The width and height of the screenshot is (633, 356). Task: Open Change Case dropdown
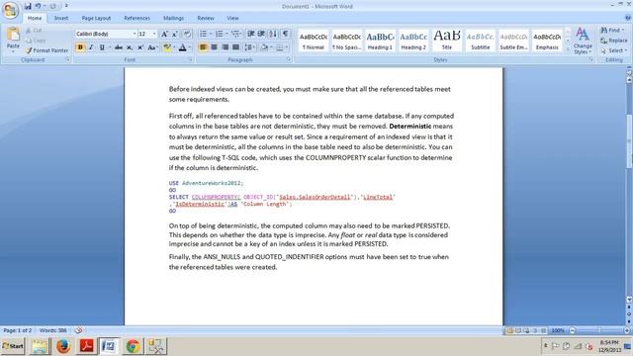(152, 47)
